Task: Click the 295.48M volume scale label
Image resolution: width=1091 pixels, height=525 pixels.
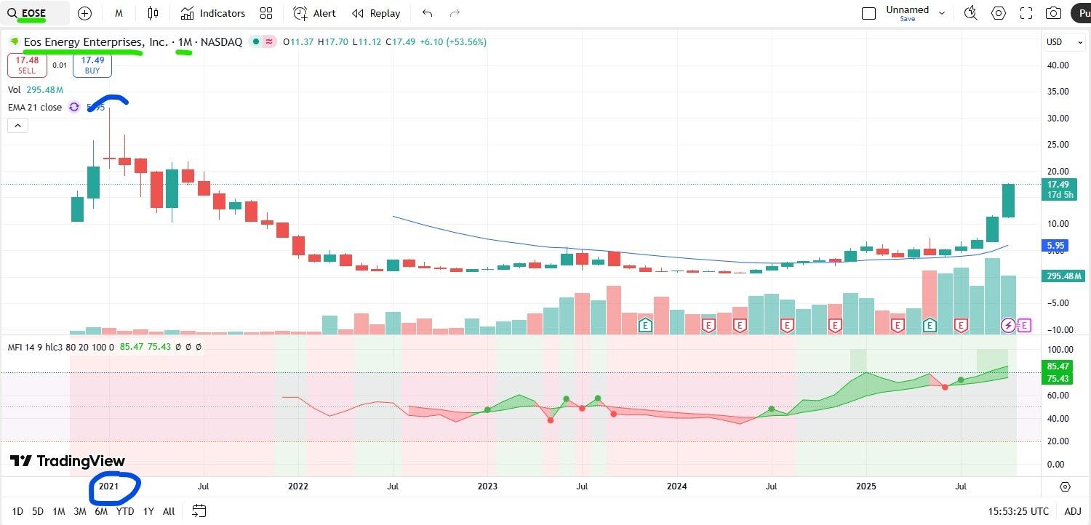Action: pyautogui.click(x=1064, y=276)
